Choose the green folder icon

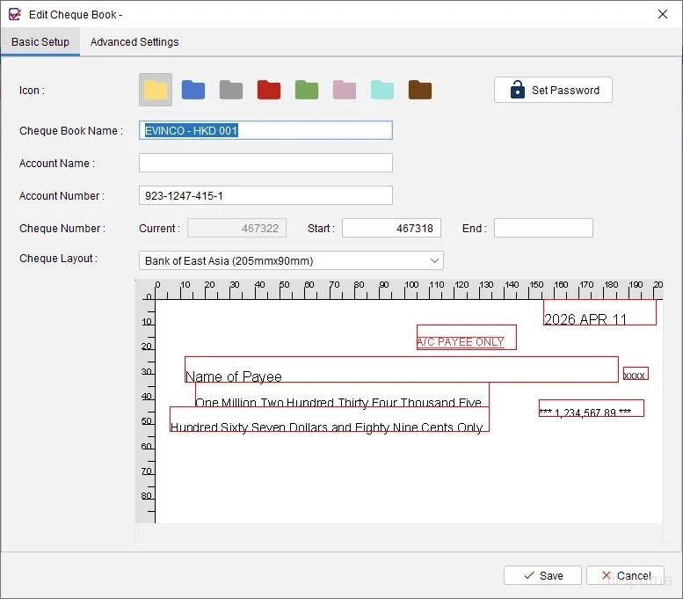(x=307, y=90)
